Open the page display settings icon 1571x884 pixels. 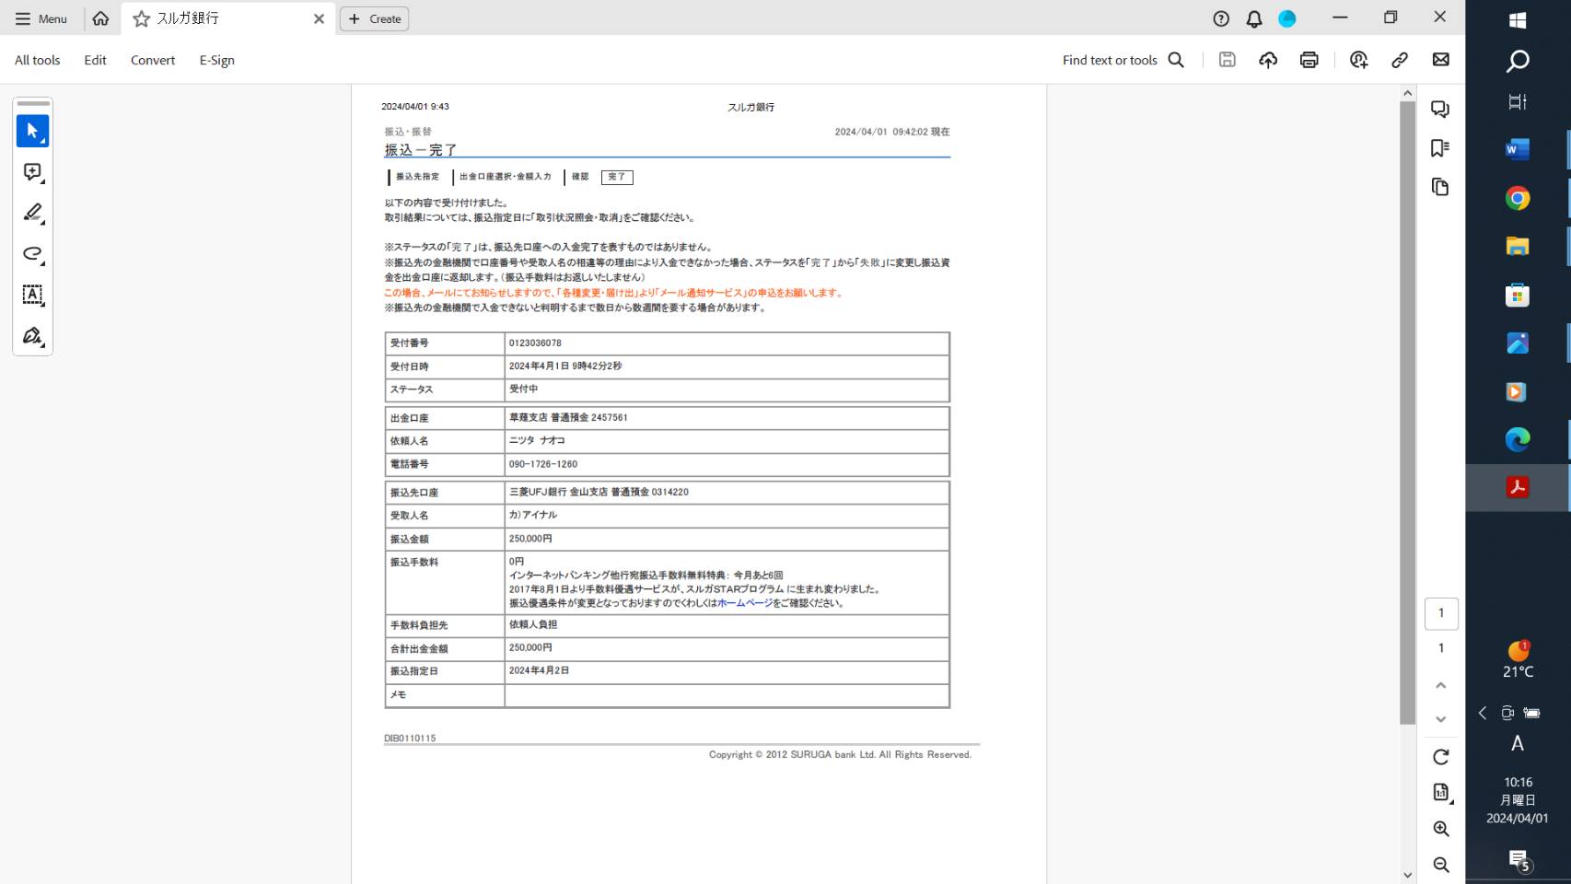tap(1441, 793)
